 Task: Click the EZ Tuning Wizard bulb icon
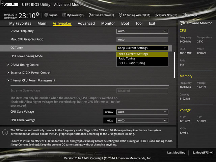point(120,15)
